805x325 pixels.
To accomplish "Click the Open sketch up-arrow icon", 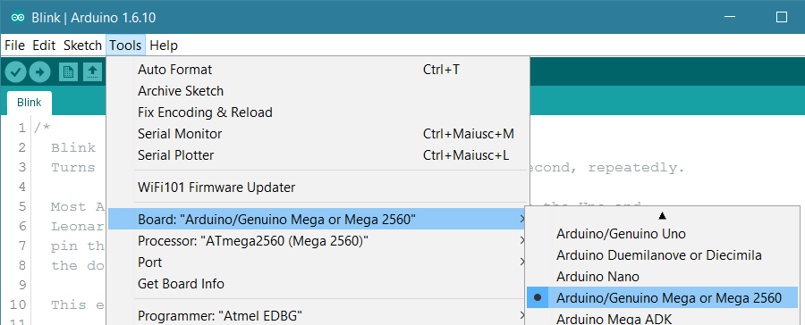I will pos(92,72).
